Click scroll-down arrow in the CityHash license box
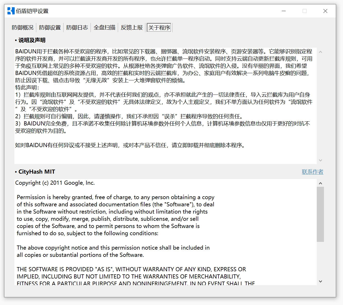 tap(320, 281)
